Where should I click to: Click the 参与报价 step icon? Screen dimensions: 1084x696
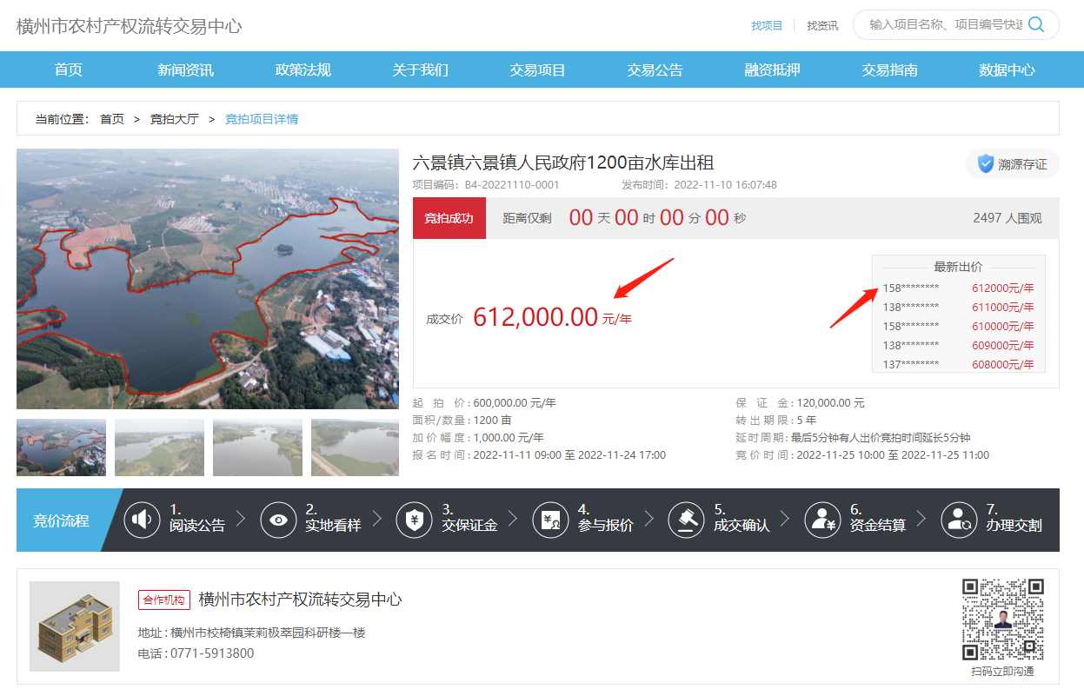(x=550, y=520)
